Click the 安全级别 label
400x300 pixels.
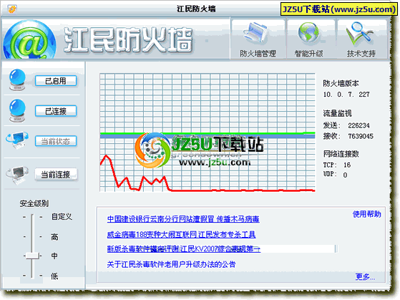click(34, 203)
